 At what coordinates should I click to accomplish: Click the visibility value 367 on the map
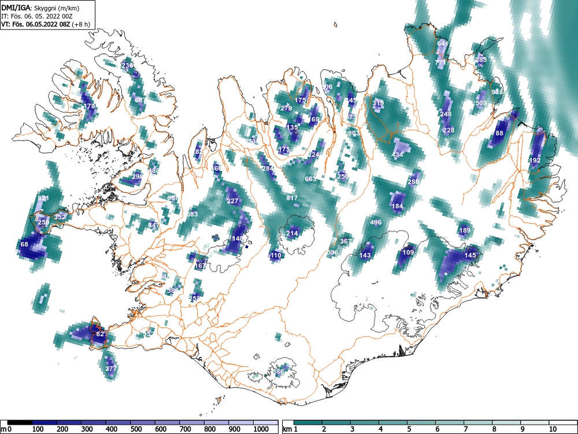[x=346, y=241]
